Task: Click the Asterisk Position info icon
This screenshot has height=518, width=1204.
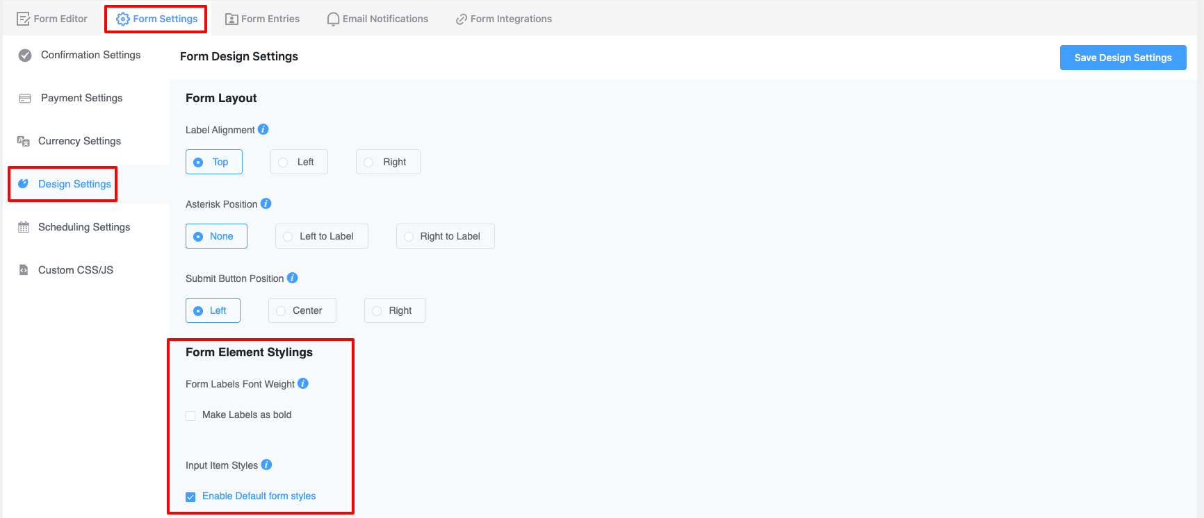Action: (x=266, y=203)
